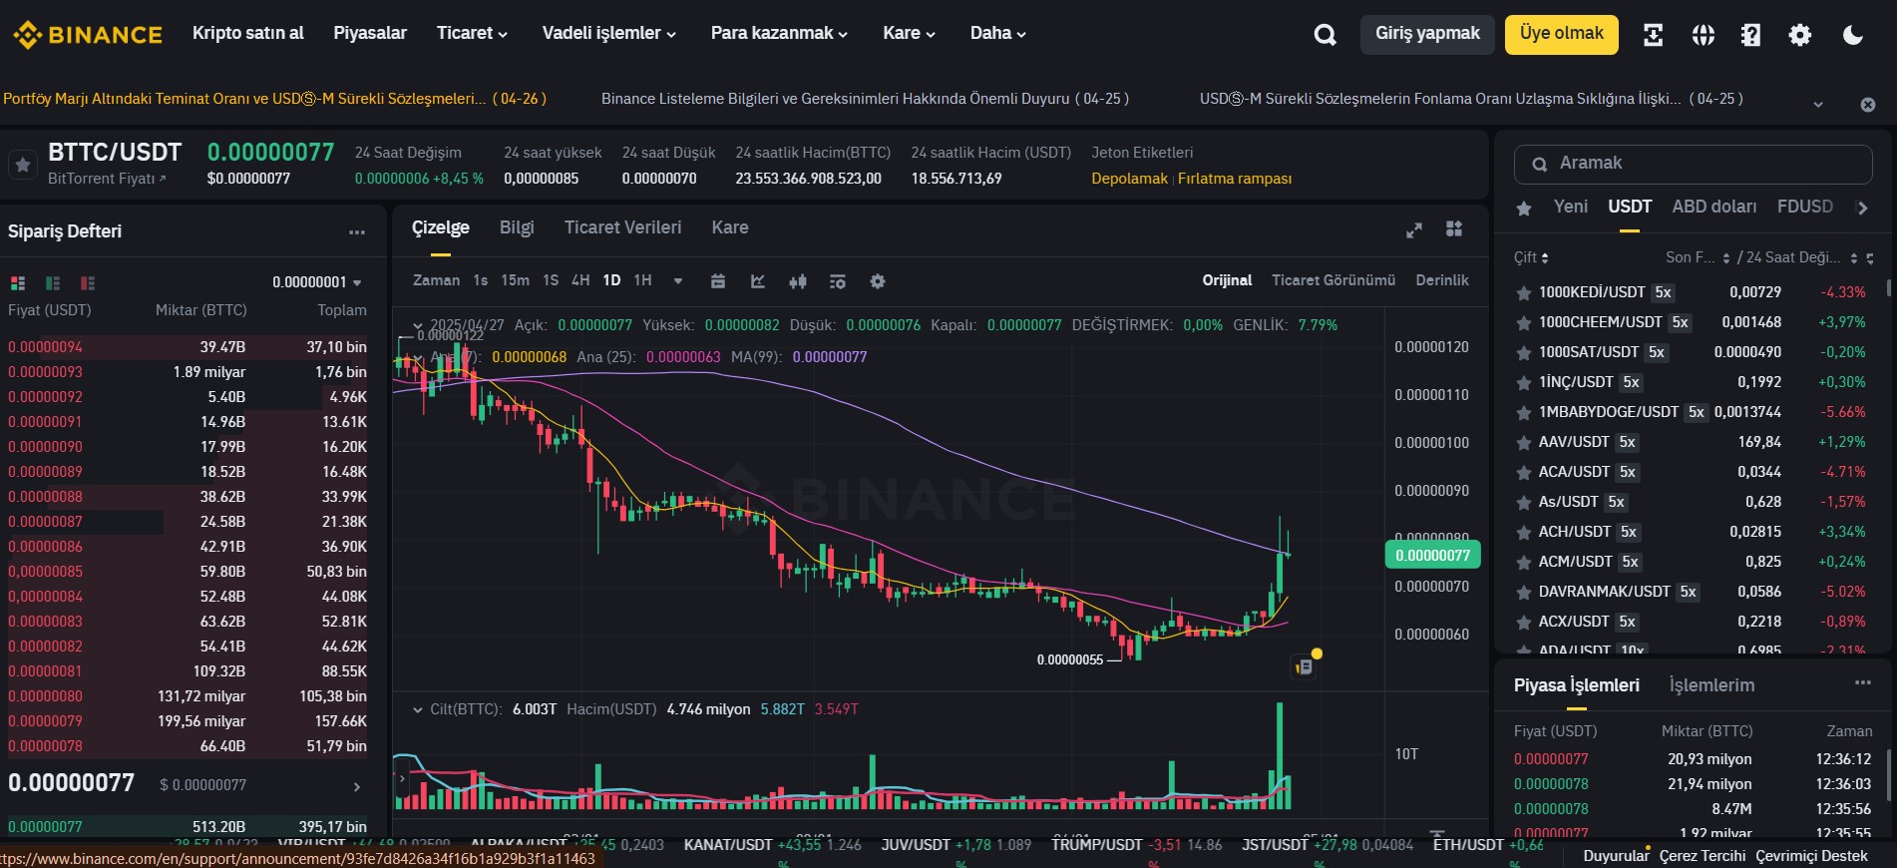Click Fırlatma rampası token tag
Image resolution: width=1897 pixels, height=868 pixels.
1235,179
